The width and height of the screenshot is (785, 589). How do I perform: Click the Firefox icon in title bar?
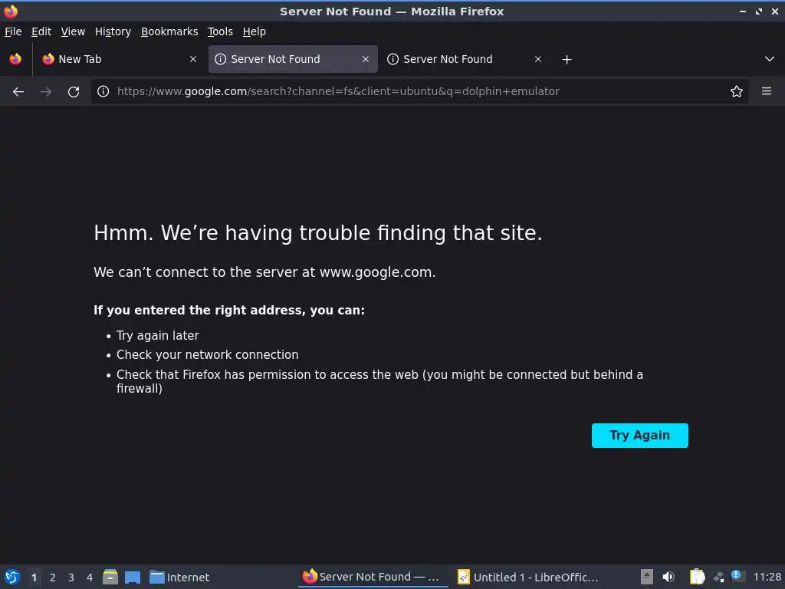click(x=11, y=11)
